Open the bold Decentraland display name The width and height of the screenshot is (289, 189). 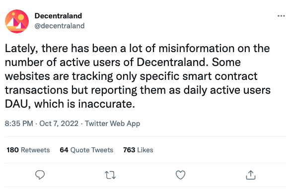pyautogui.click(x=58, y=16)
